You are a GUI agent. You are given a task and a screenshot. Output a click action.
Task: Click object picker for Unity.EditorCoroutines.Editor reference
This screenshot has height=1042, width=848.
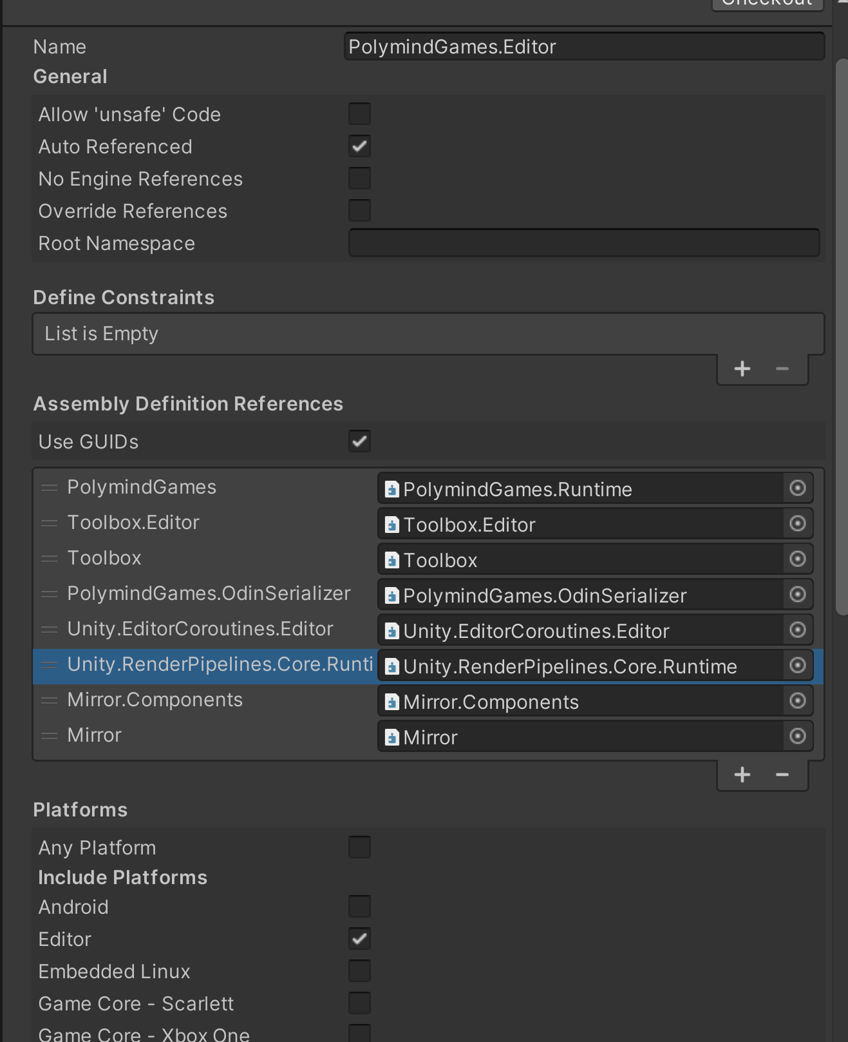pos(797,630)
